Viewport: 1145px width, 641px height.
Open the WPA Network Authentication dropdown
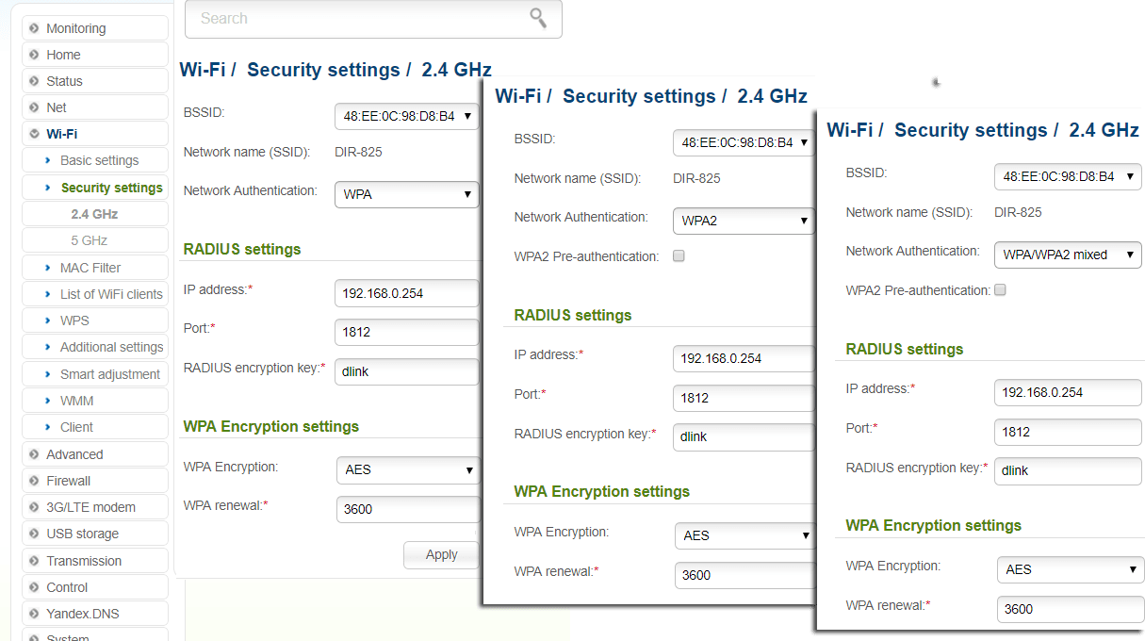coord(407,195)
